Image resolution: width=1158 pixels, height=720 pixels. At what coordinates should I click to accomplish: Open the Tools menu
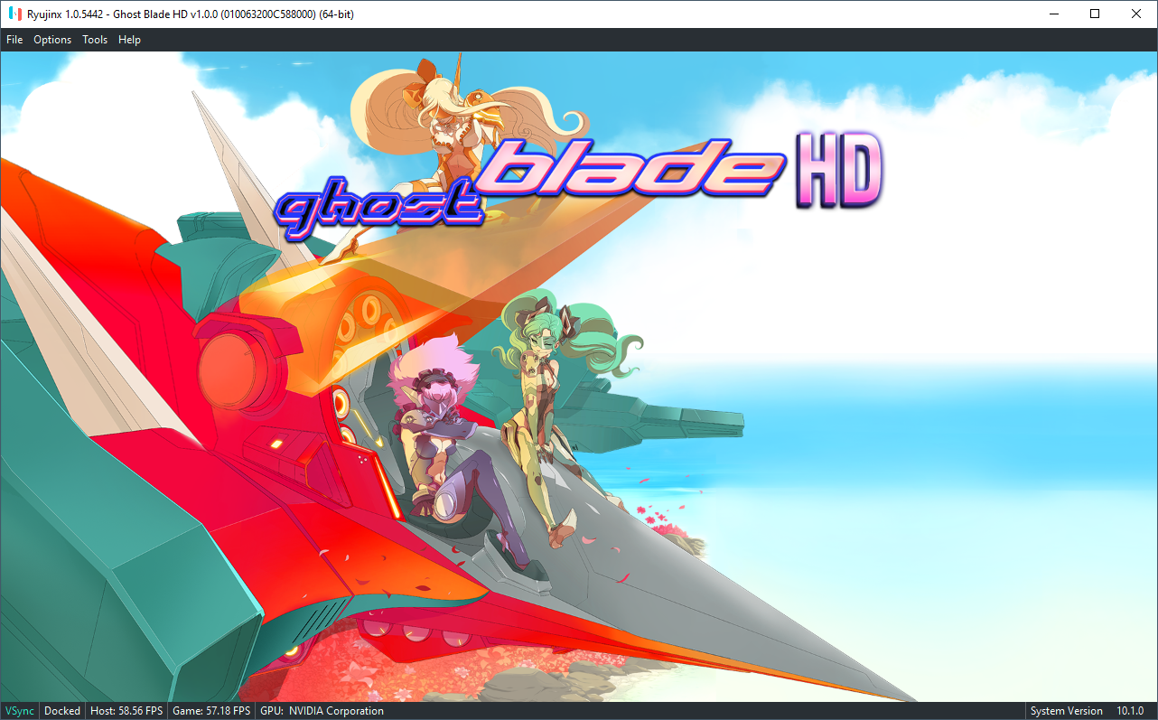(x=95, y=40)
